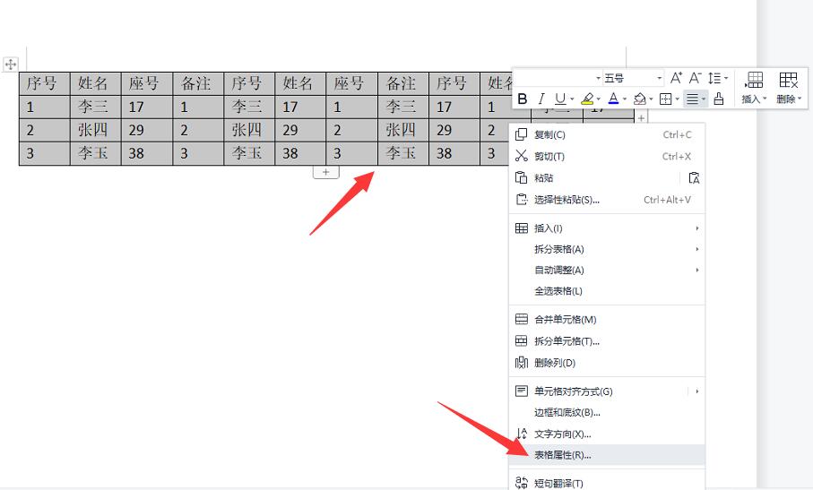813x490 pixels.
Task: Click the borders icon in mini toolbar
Action: pos(665,99)
